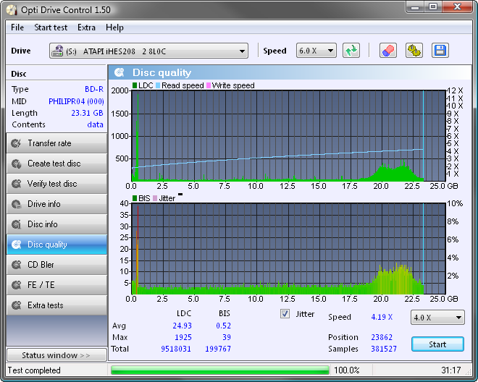Click the Start button

[x=437, y=344]
